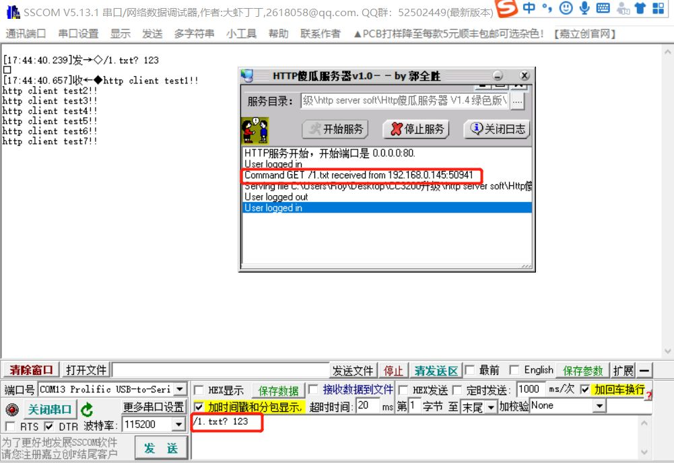The width and height of the screenshot is (674, 463).
Task: Open the emoji face icon in the IME toolbar
Action: point(566,9)
